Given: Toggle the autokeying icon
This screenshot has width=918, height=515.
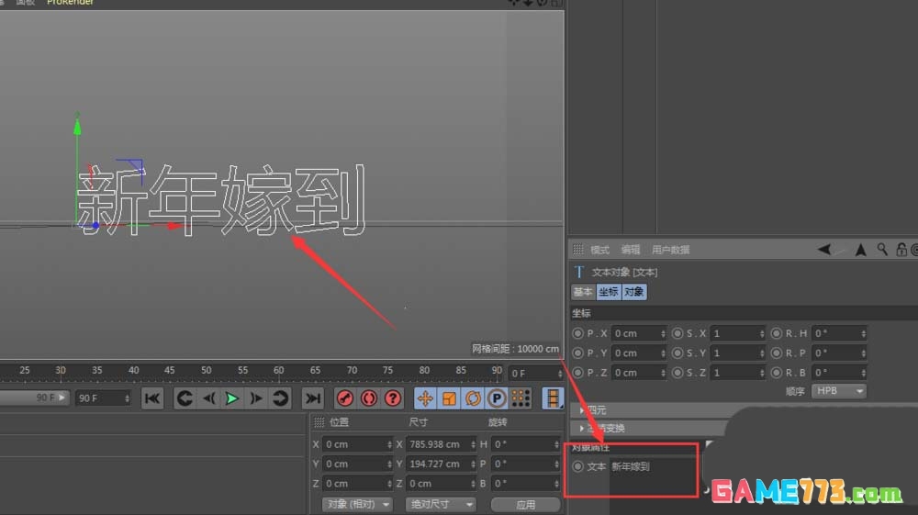Looking at the screenshot, I should click(x=369, y=398).
